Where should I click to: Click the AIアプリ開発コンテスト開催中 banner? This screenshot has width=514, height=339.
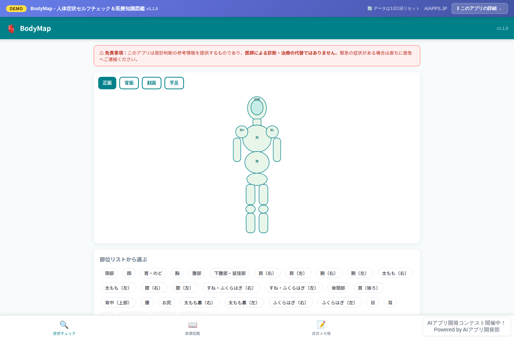(467, 326)
